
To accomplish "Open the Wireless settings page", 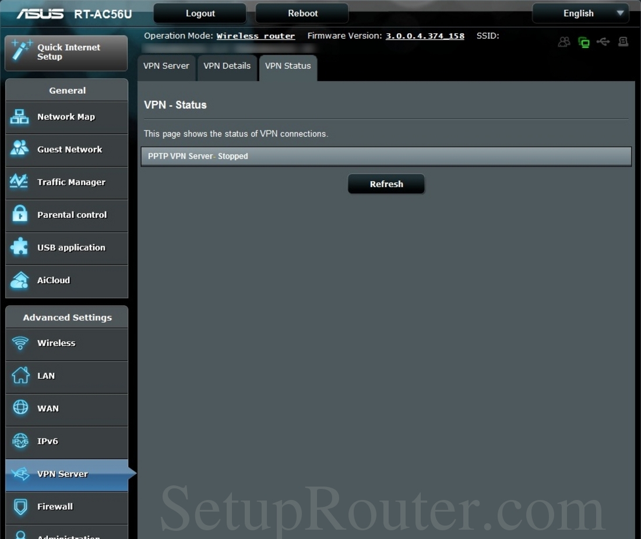I will (66, 344).
